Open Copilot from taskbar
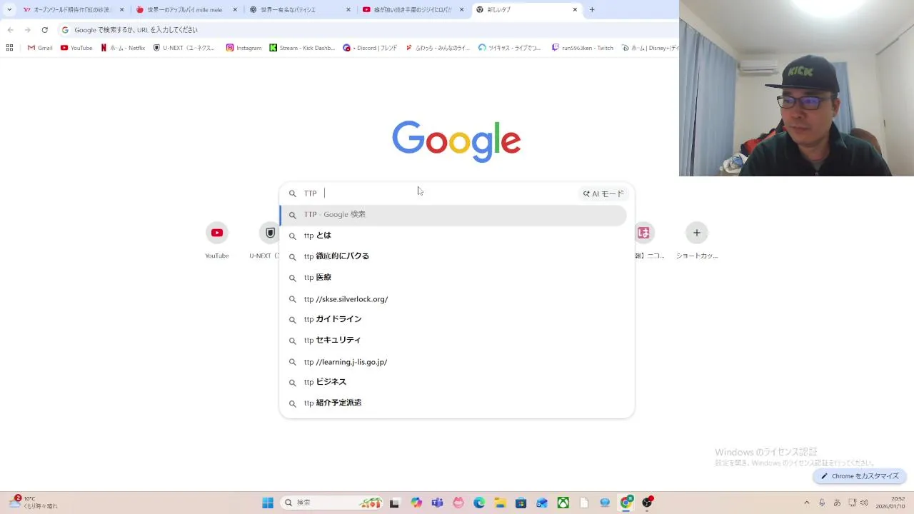The image size is (914, 514). point(416,503)
